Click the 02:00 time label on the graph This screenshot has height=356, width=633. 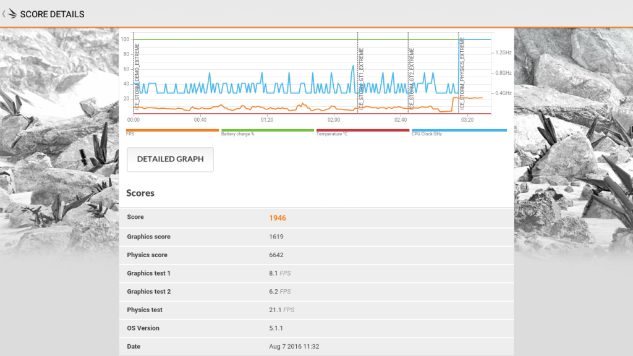[334, 120]
